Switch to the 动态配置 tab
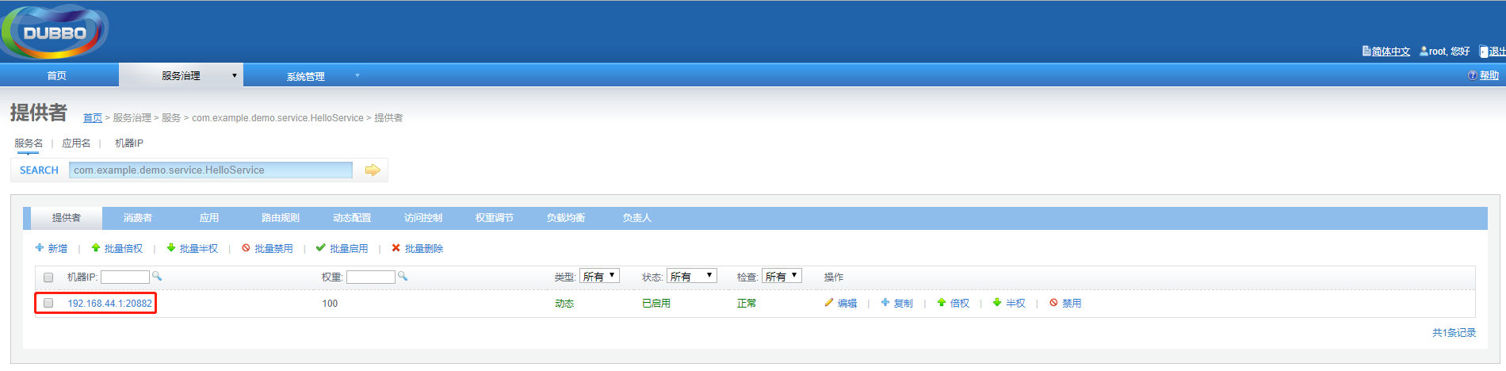Viewport: 1506px width, 371px height. [352, 218]
